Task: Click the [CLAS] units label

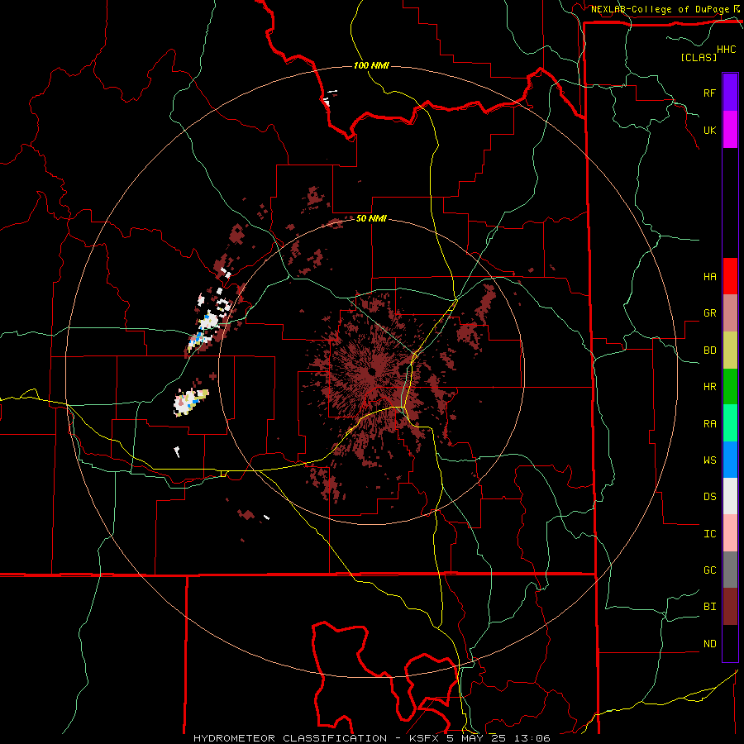Action: pyautogui.click(x=699, y=57)
